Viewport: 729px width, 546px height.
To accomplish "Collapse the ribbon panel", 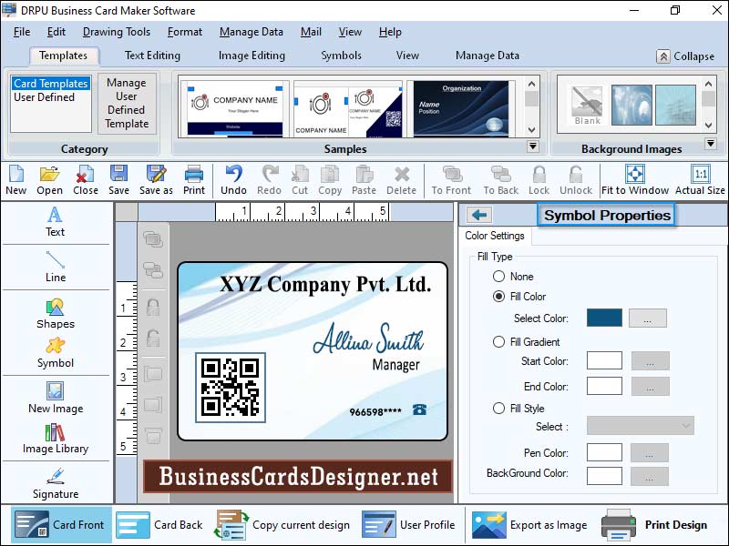I will tap(681, 56).
